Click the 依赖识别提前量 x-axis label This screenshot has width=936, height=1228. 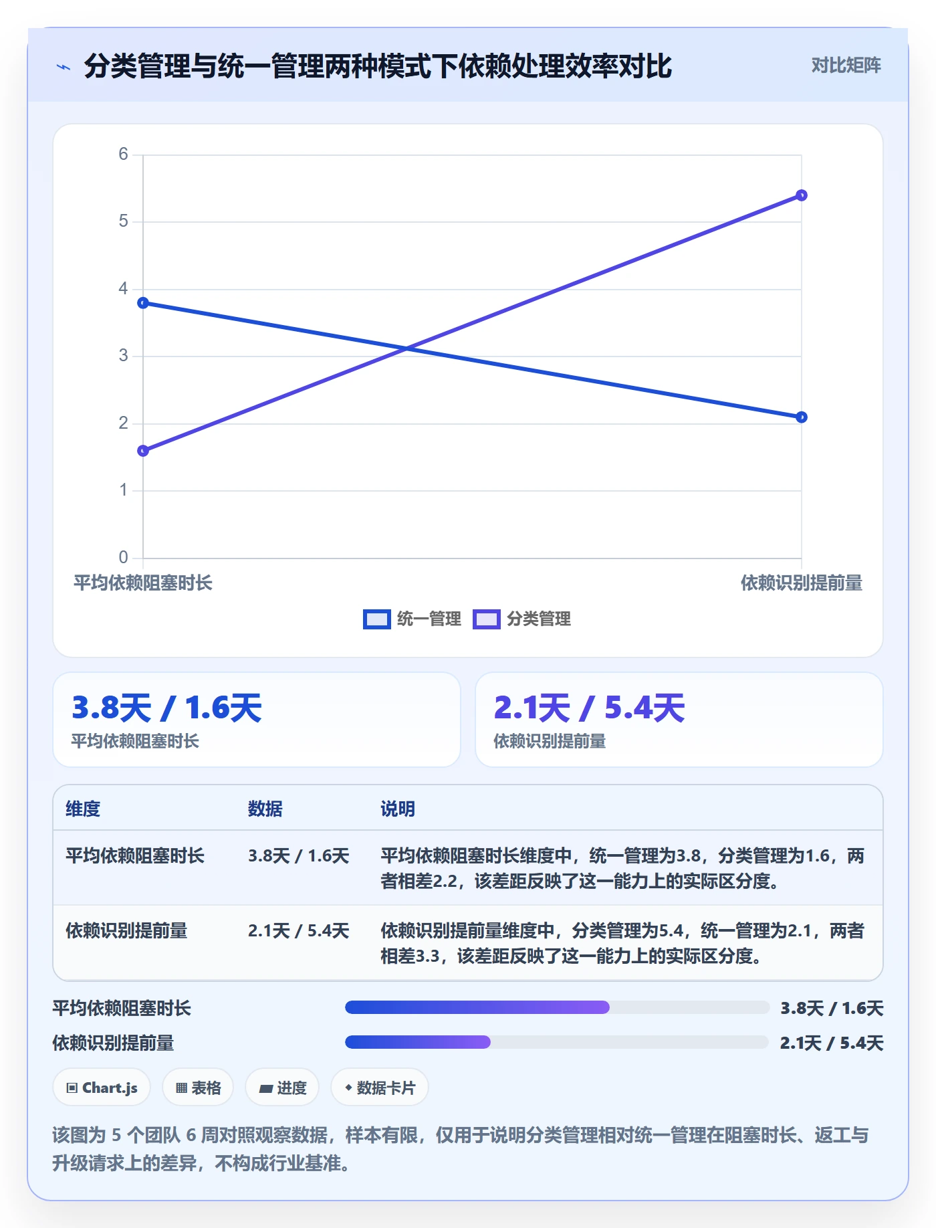[802, 583]
